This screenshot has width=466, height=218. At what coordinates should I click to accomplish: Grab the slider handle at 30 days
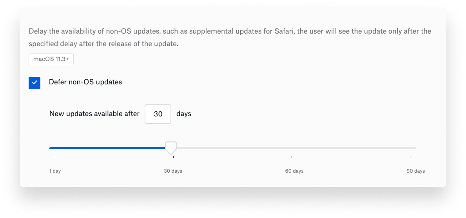(x=170, y=148)
